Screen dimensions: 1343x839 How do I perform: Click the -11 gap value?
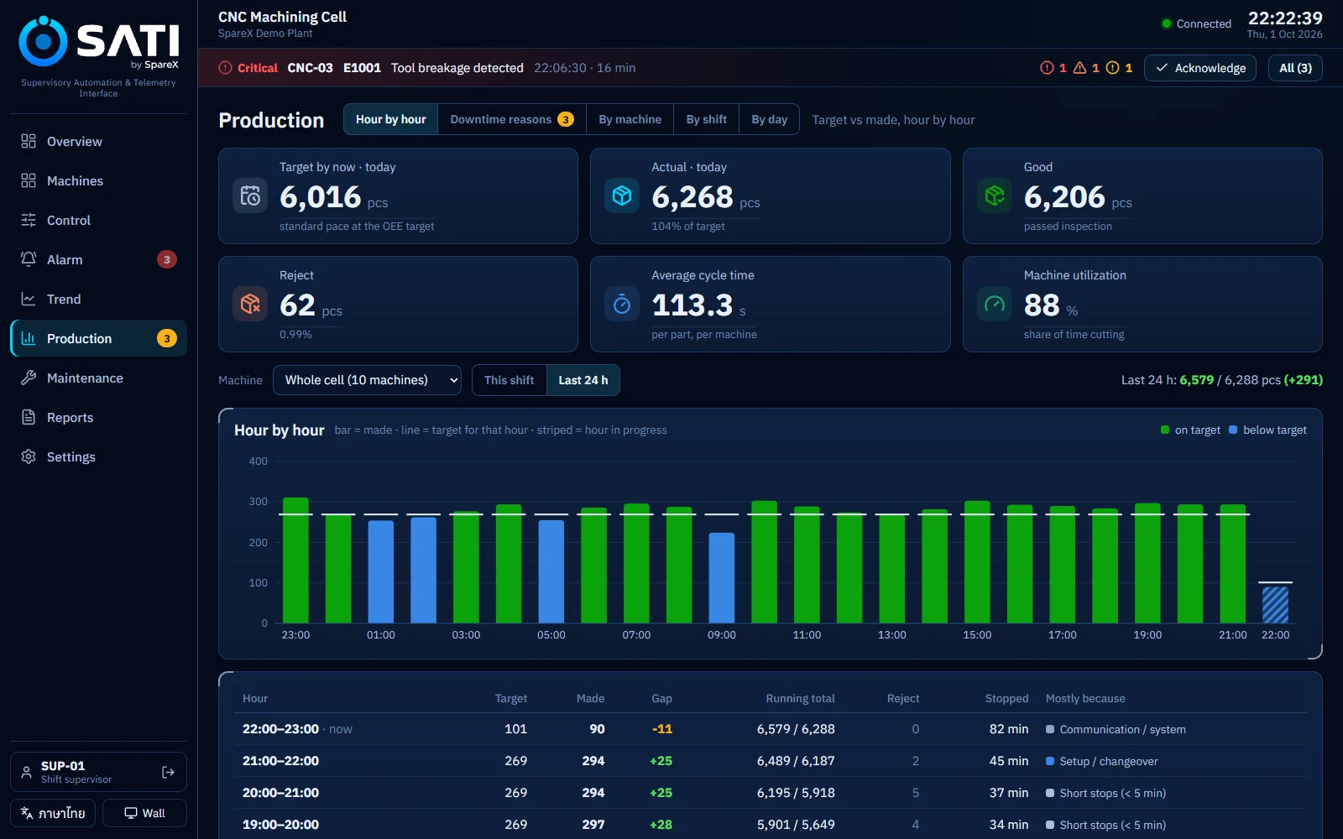pos(662,729)
